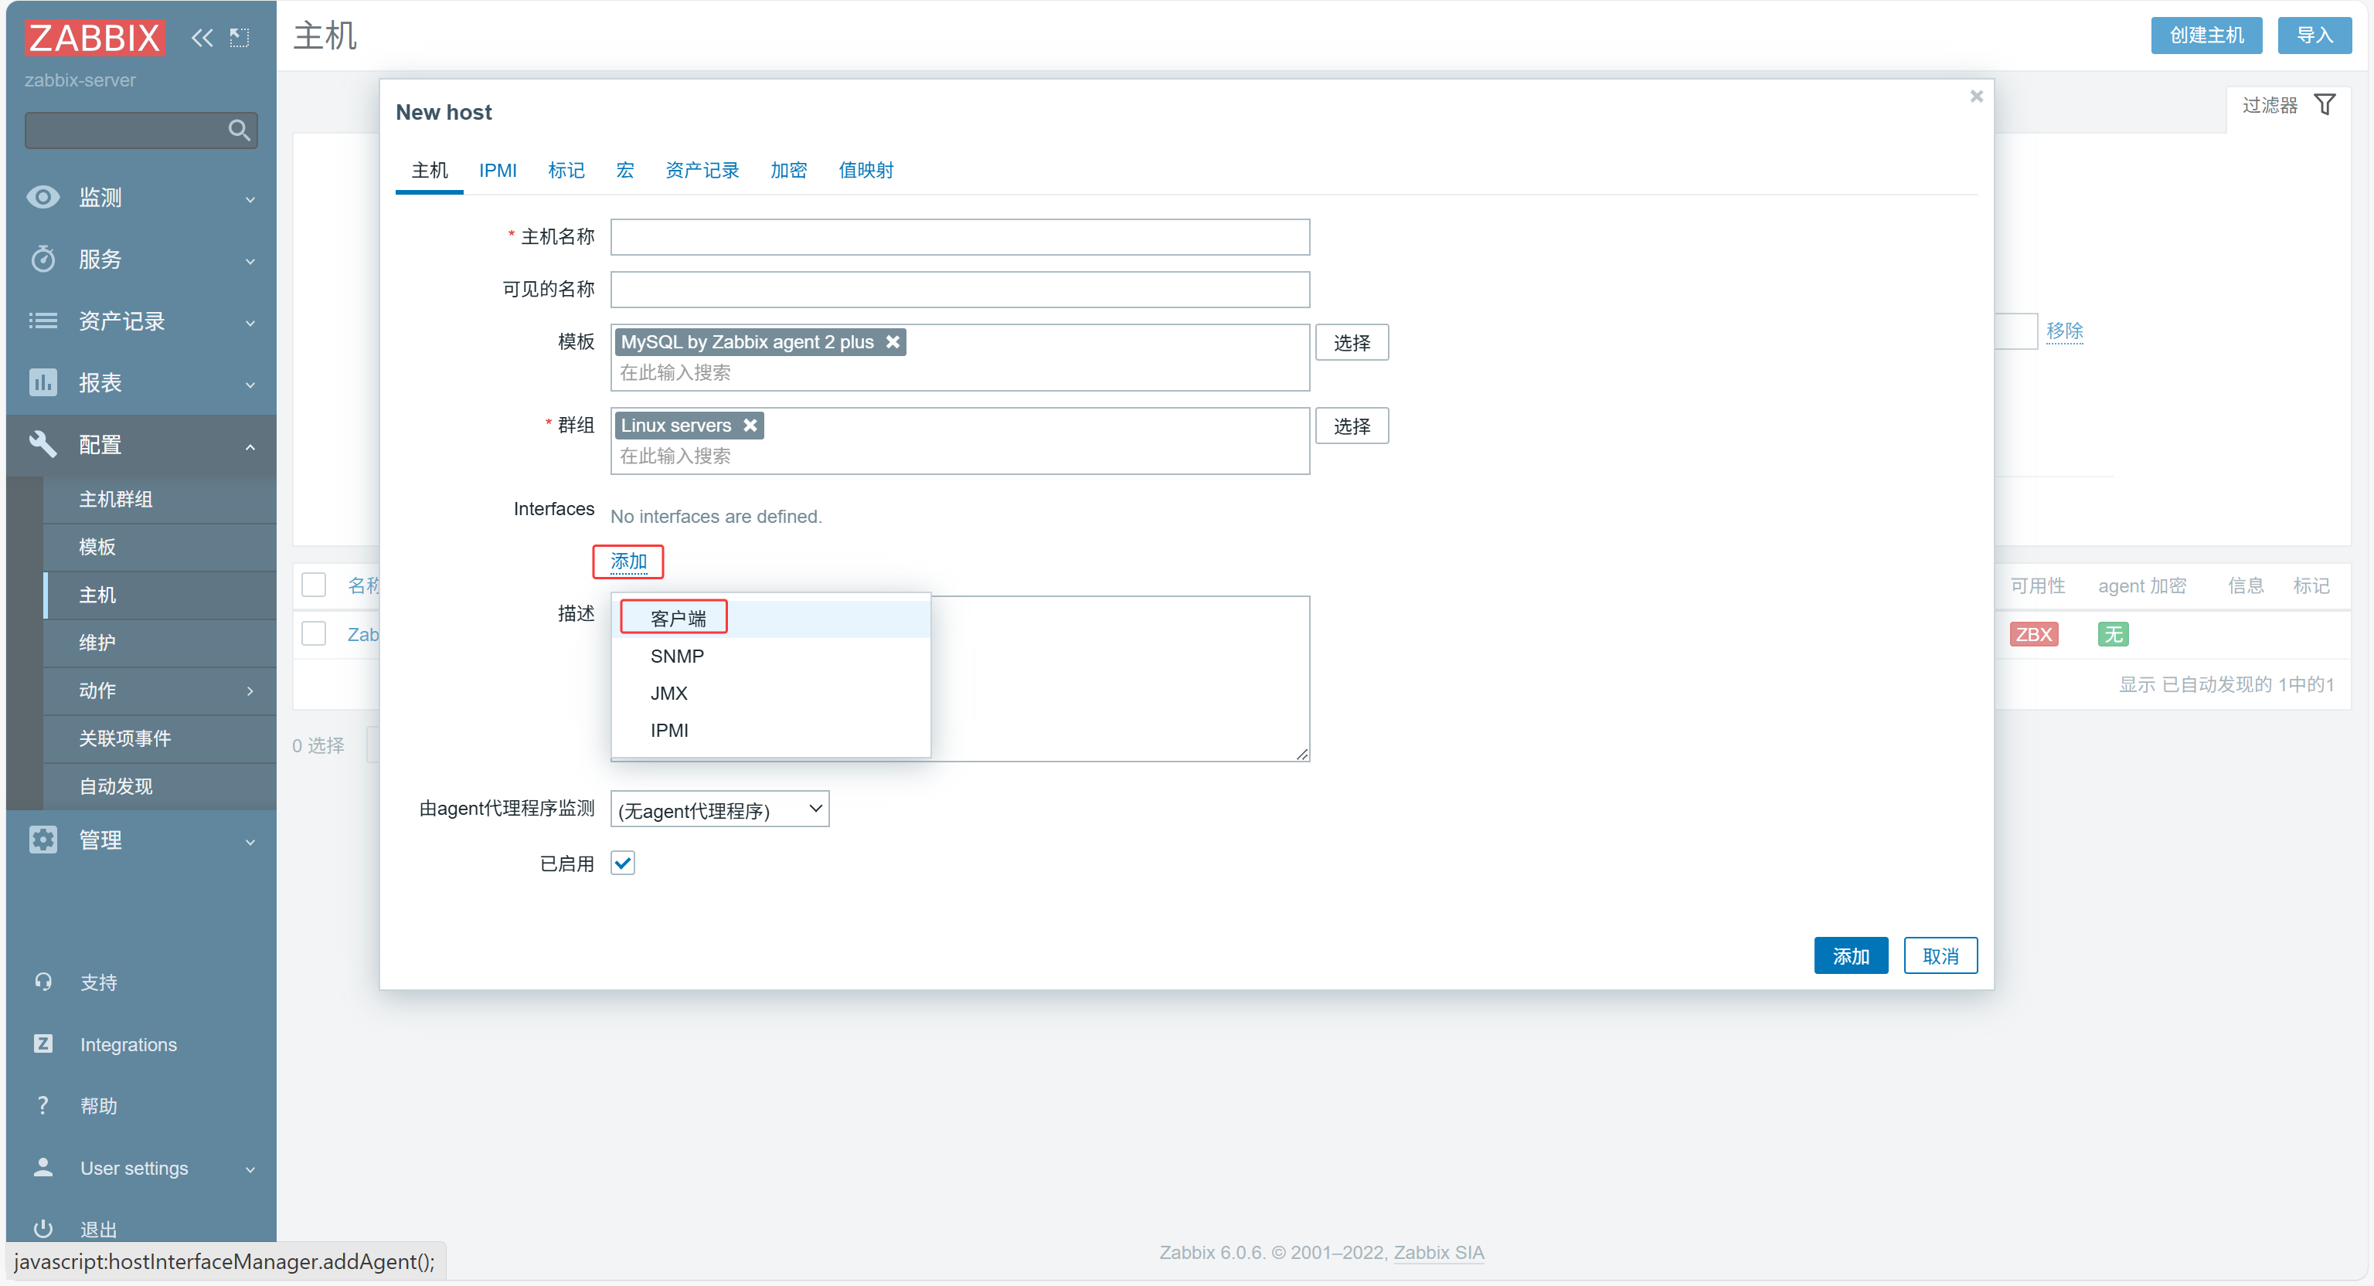Click the power icon beside 退出
2374x1286 pixels.
[43, 1228]
